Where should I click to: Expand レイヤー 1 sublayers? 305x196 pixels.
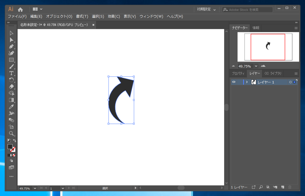(x=247, y=82)
